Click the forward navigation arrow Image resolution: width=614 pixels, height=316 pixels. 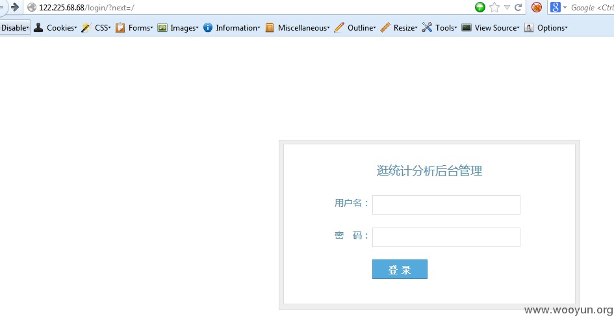[x=15, y=7]
